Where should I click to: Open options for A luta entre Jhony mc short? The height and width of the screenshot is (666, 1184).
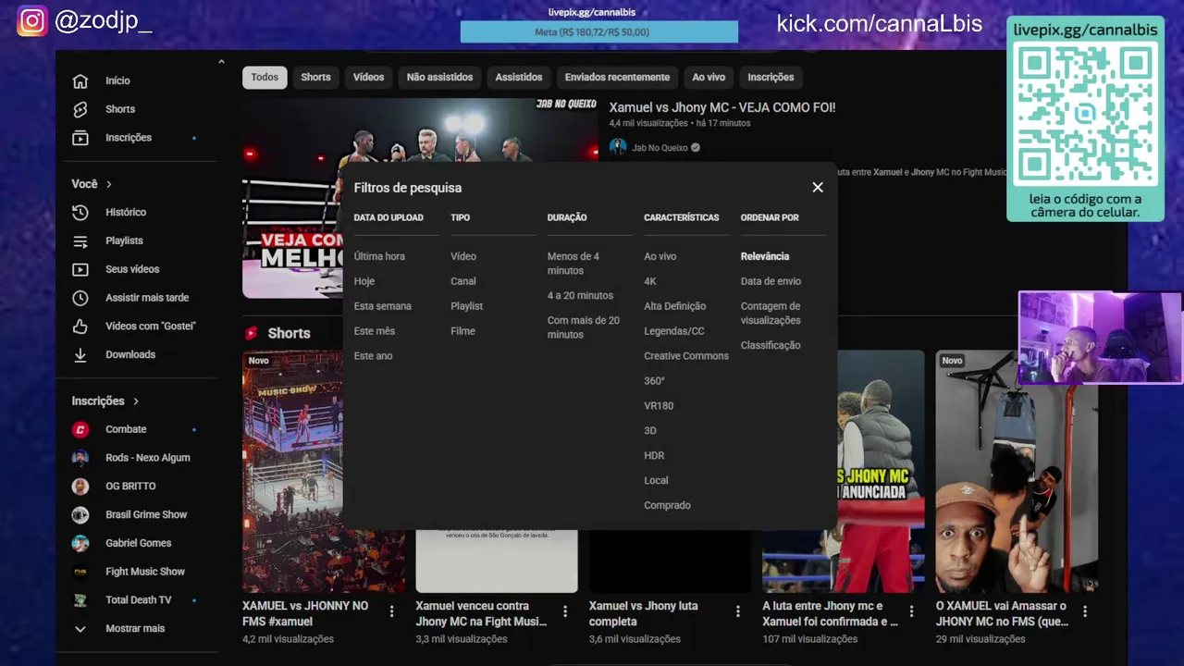click(912, 611)
